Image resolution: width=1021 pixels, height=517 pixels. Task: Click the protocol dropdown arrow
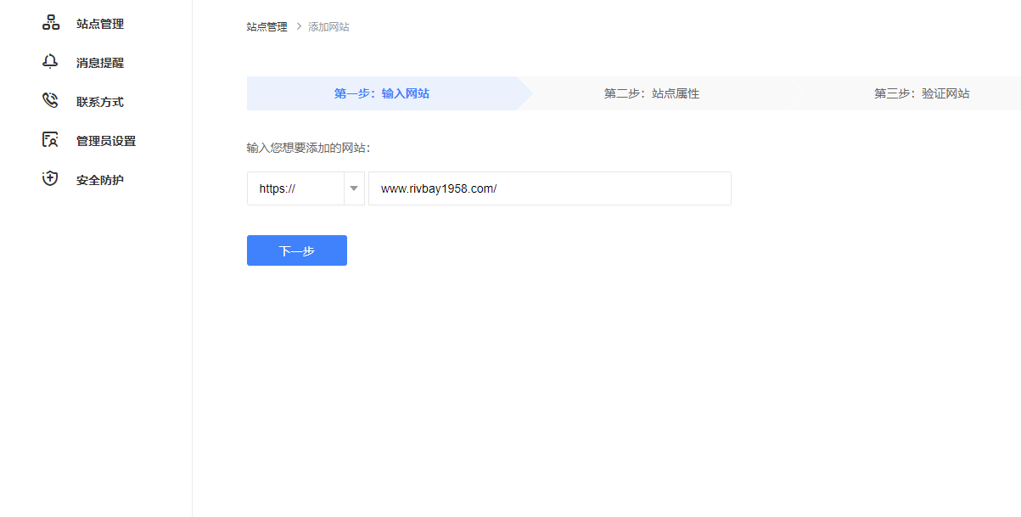(354, 188)
